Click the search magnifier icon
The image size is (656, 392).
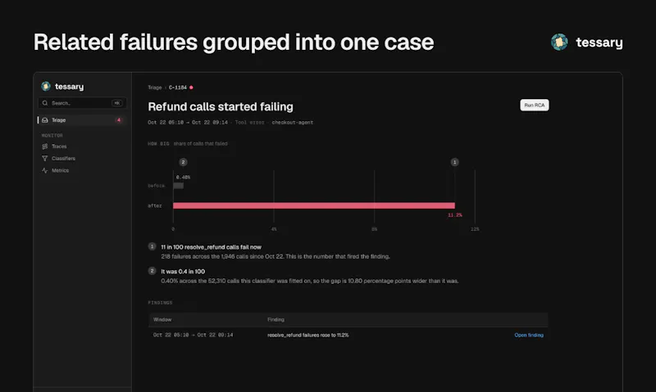[45, 103]
